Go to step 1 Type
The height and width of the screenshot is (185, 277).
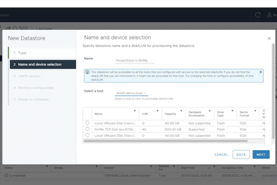click(x=43, y=53)
